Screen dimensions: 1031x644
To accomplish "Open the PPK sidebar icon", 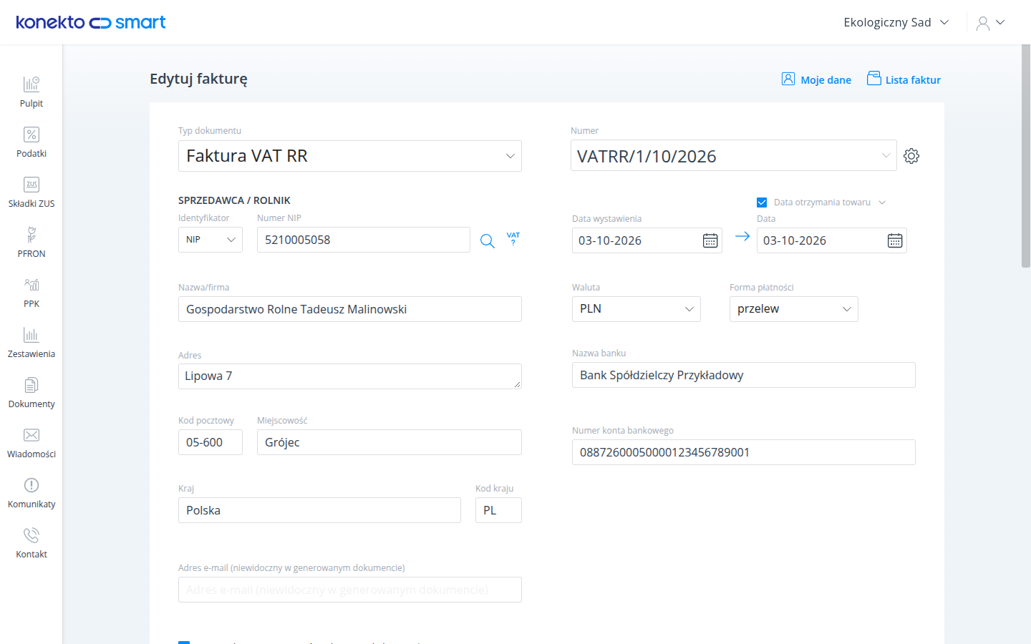I will [32, 285].
